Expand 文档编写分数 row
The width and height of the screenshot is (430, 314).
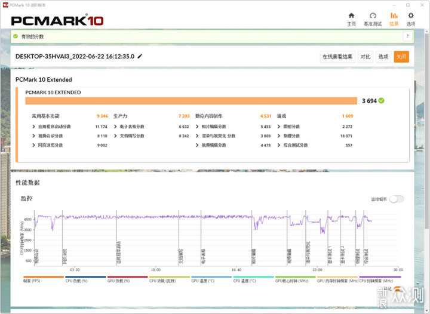[x=115, y=136]
